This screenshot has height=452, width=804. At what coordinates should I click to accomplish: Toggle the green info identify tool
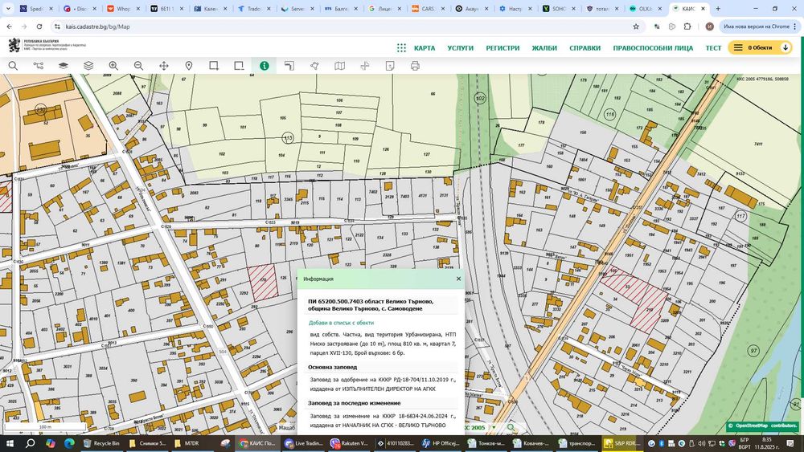tap(264, 66)
